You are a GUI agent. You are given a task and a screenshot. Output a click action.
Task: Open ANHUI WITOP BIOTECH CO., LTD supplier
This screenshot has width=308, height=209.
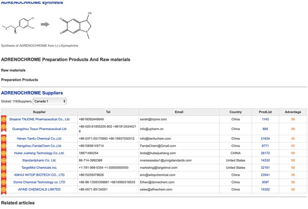click(39, 174)
